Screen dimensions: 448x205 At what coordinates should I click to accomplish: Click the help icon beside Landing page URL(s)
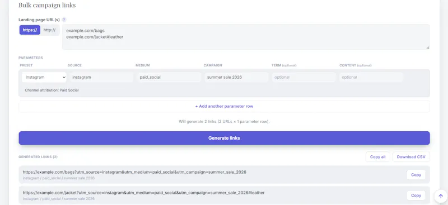(x=64, y=20)
